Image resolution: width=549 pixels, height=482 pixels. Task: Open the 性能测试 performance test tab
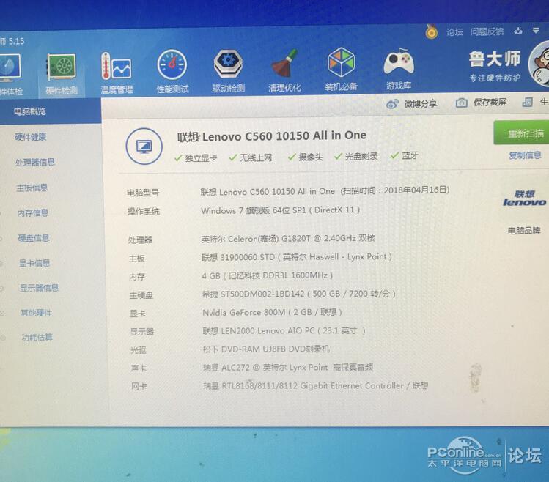tap(172, 72)
